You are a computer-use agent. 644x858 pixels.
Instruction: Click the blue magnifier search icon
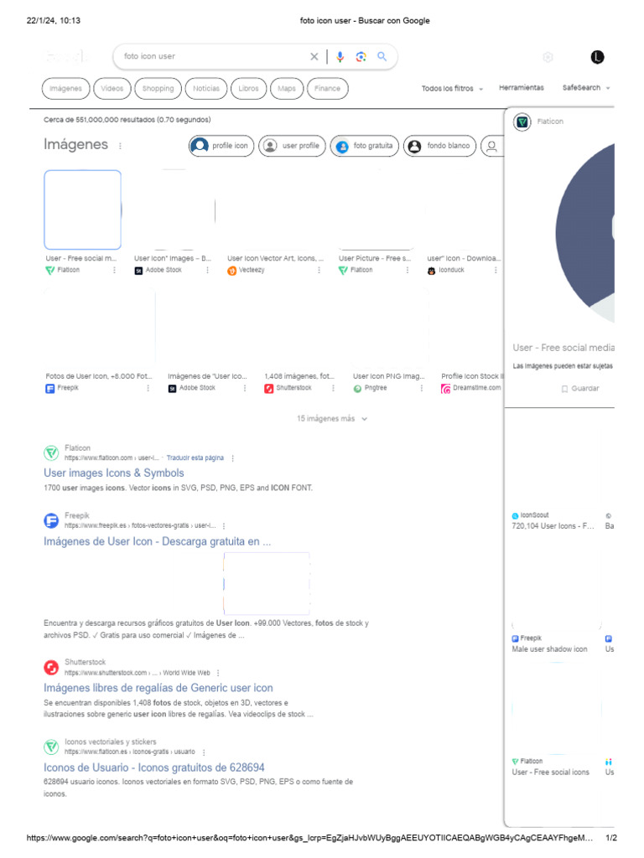click(382, 56)
